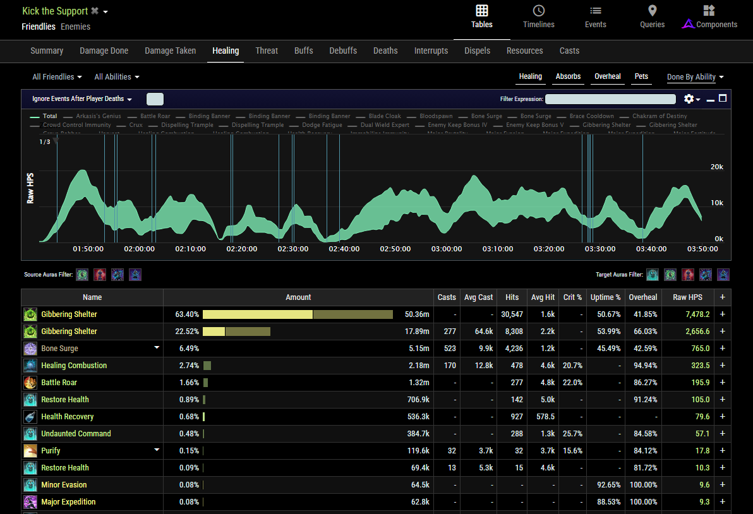The width and height of the screenshot is (753, 514).
Task: Switch to the Damage Taken tab
Action: pyautogui.click(x=170, y=51)
